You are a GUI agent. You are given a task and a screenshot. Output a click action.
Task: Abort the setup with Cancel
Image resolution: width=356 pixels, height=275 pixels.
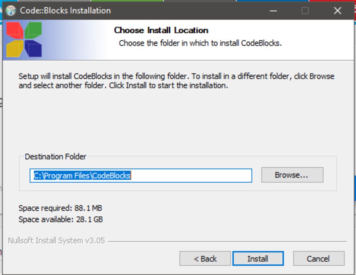point(318,258)
